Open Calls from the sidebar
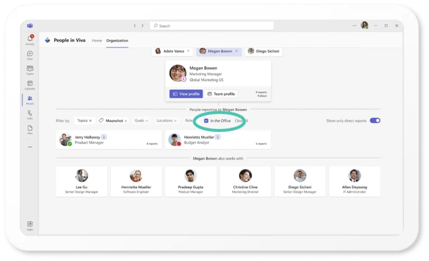Image resolution: width=429 pixels, height=261 pixels. 30,115
